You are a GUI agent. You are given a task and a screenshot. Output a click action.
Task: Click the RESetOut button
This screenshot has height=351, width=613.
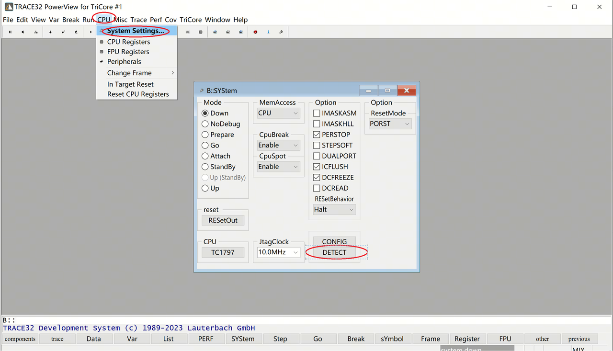click(x=223, y=220)
